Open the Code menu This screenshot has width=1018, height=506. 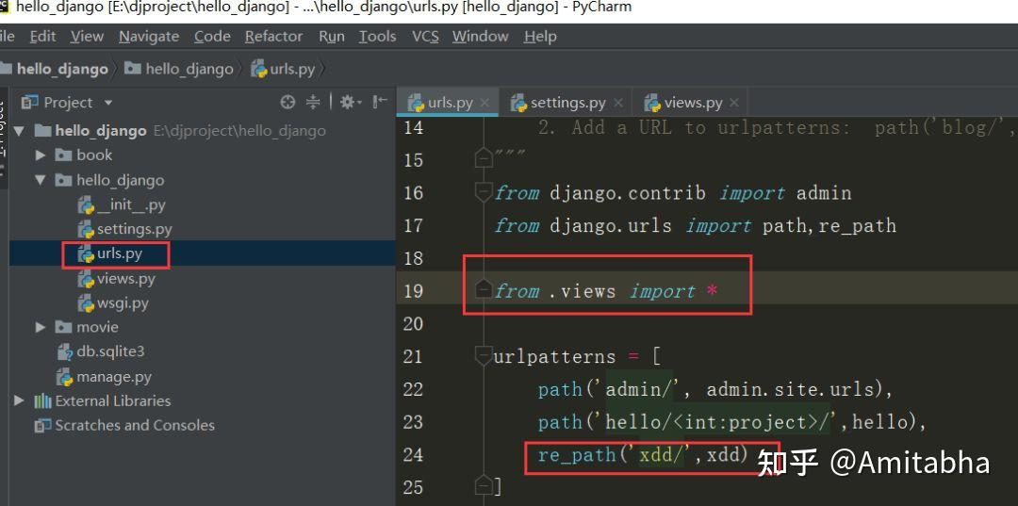212,37
